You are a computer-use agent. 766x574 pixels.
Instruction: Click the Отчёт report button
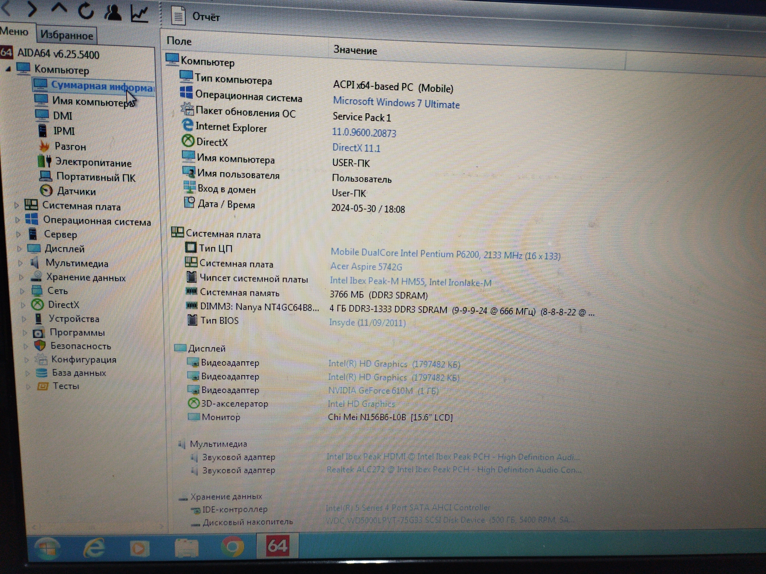click(x=195, y=16)
